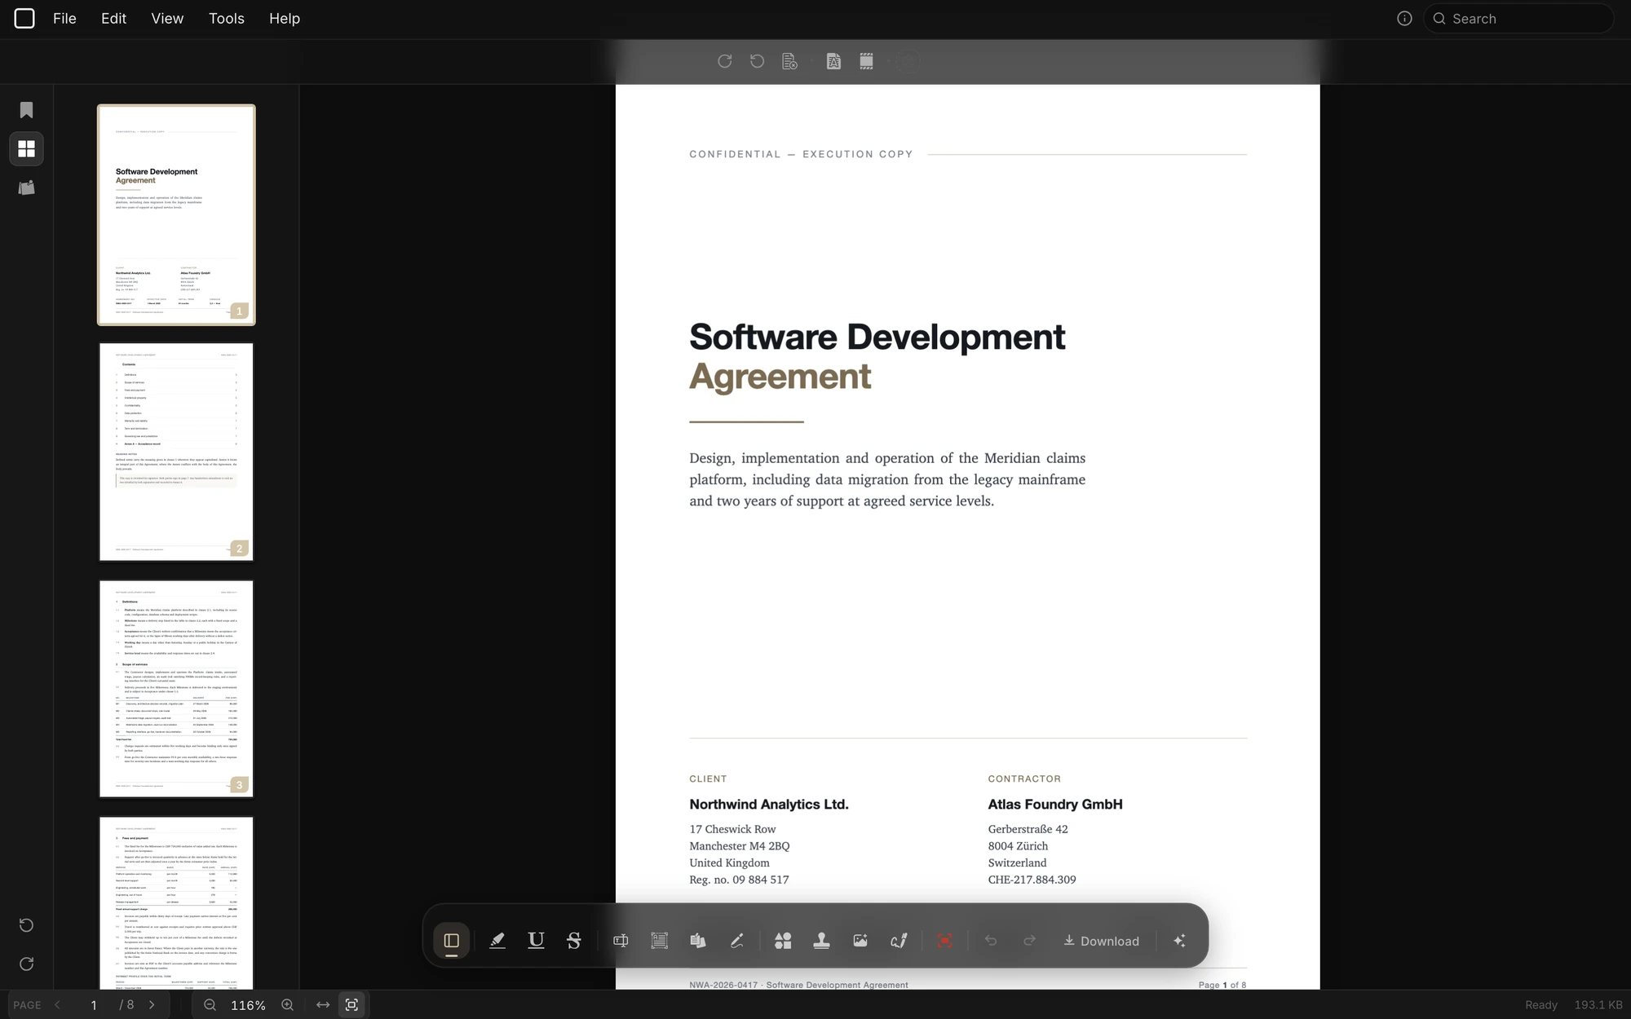
Task: Open the third sidebar panel icon
Action: (x=26, y=187)
